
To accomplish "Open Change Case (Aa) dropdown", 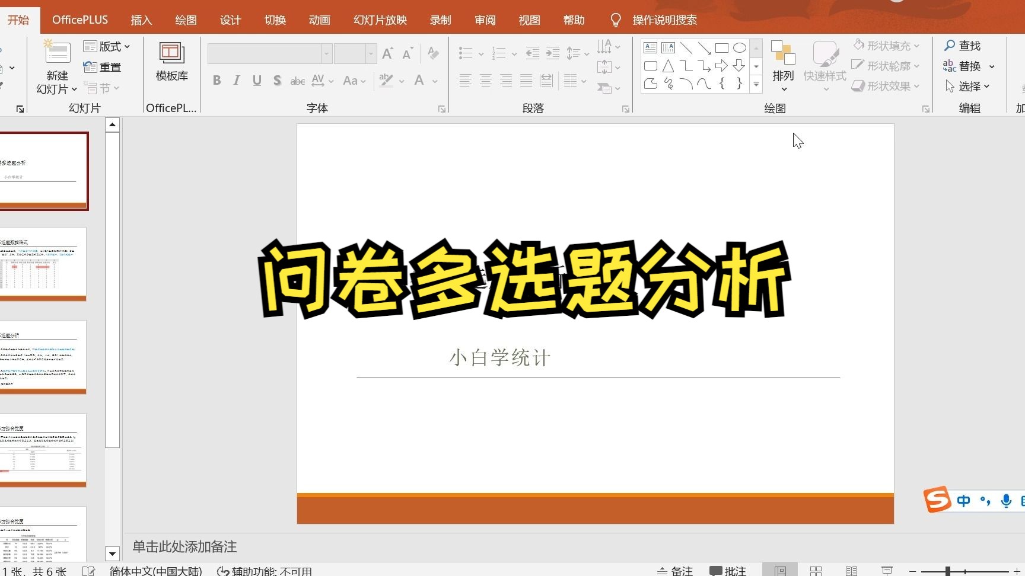I will (x=355, y=81).
